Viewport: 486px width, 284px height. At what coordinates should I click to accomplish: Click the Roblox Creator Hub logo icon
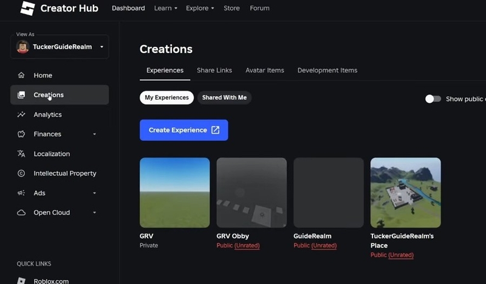coord(27,9)
